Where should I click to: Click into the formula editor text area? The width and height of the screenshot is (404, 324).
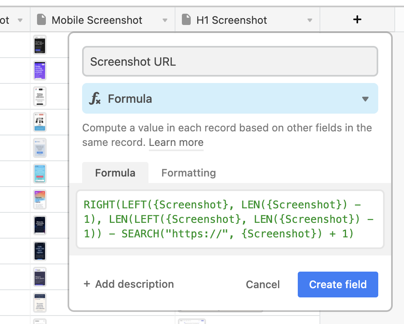pos(230,219)
